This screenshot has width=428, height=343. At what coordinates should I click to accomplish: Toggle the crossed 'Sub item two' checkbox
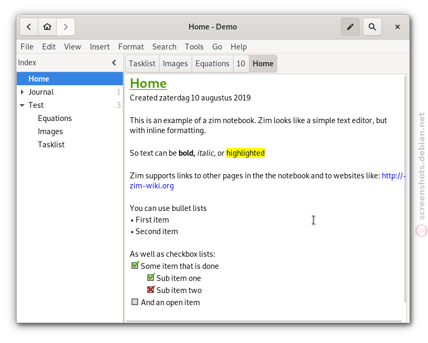point(151,289)
